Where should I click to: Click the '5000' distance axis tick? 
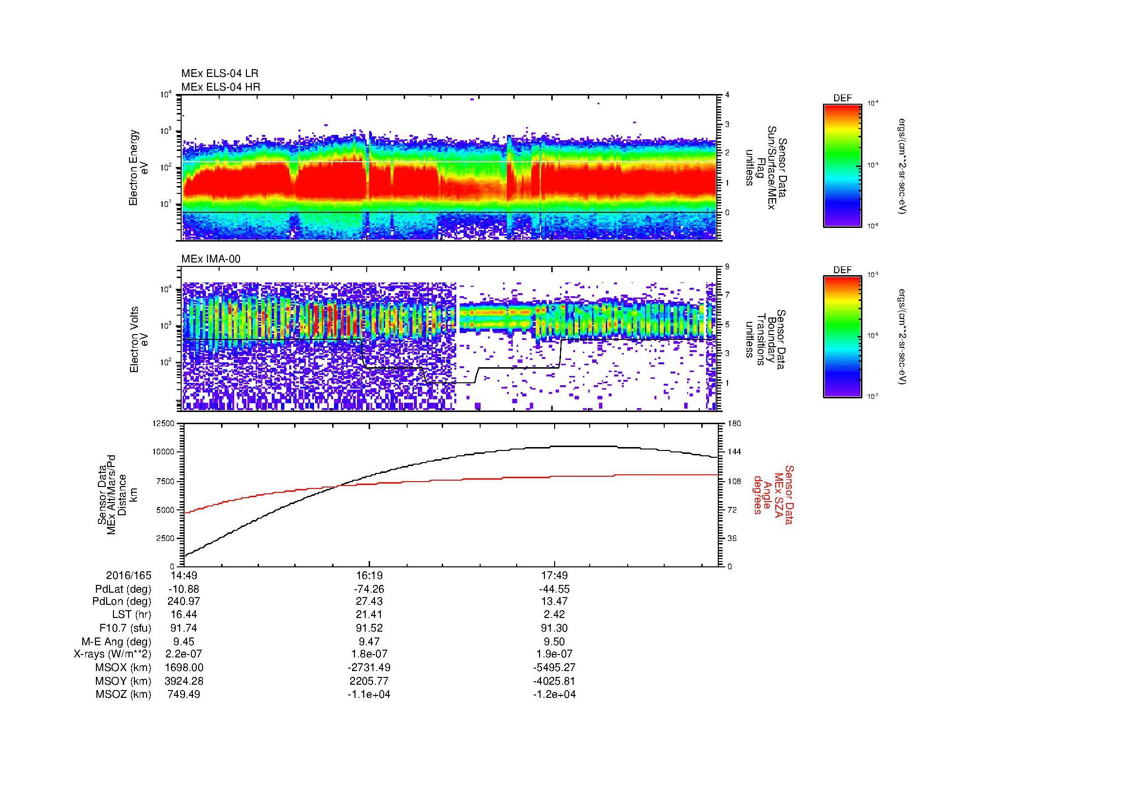(166, 510)
